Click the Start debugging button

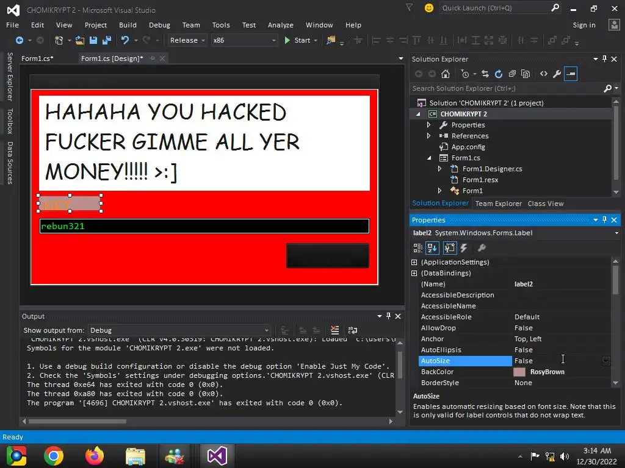point(298,40)
